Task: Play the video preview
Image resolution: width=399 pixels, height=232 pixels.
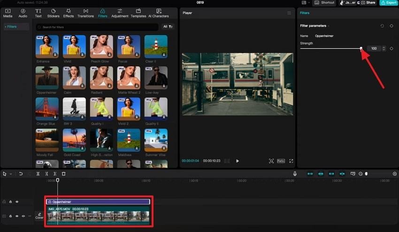Action: [238, 161]
